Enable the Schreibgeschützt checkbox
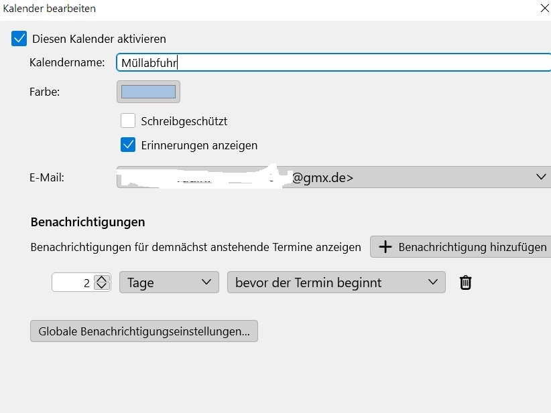The image size is (551, 413). pyautogui.click(x=128, y=121)
